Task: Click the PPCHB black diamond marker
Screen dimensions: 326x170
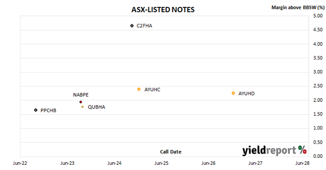Action: coord(36,110)
